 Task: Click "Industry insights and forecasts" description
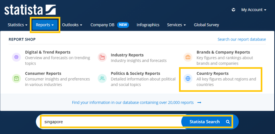click(138, 60)
